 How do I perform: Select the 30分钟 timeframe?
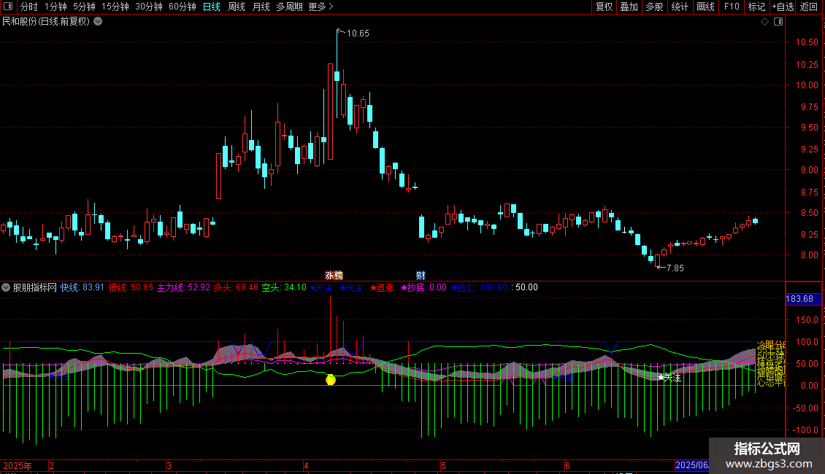149,7
